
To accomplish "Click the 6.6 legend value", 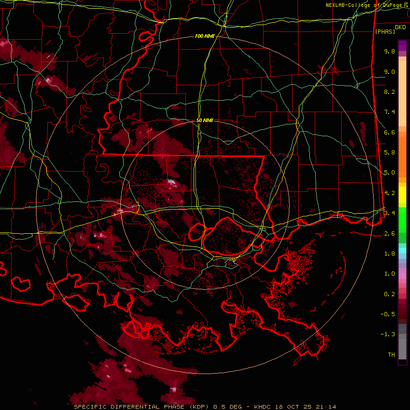I will pos(389,132).
